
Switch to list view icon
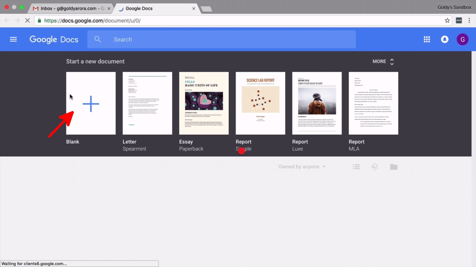356,166
